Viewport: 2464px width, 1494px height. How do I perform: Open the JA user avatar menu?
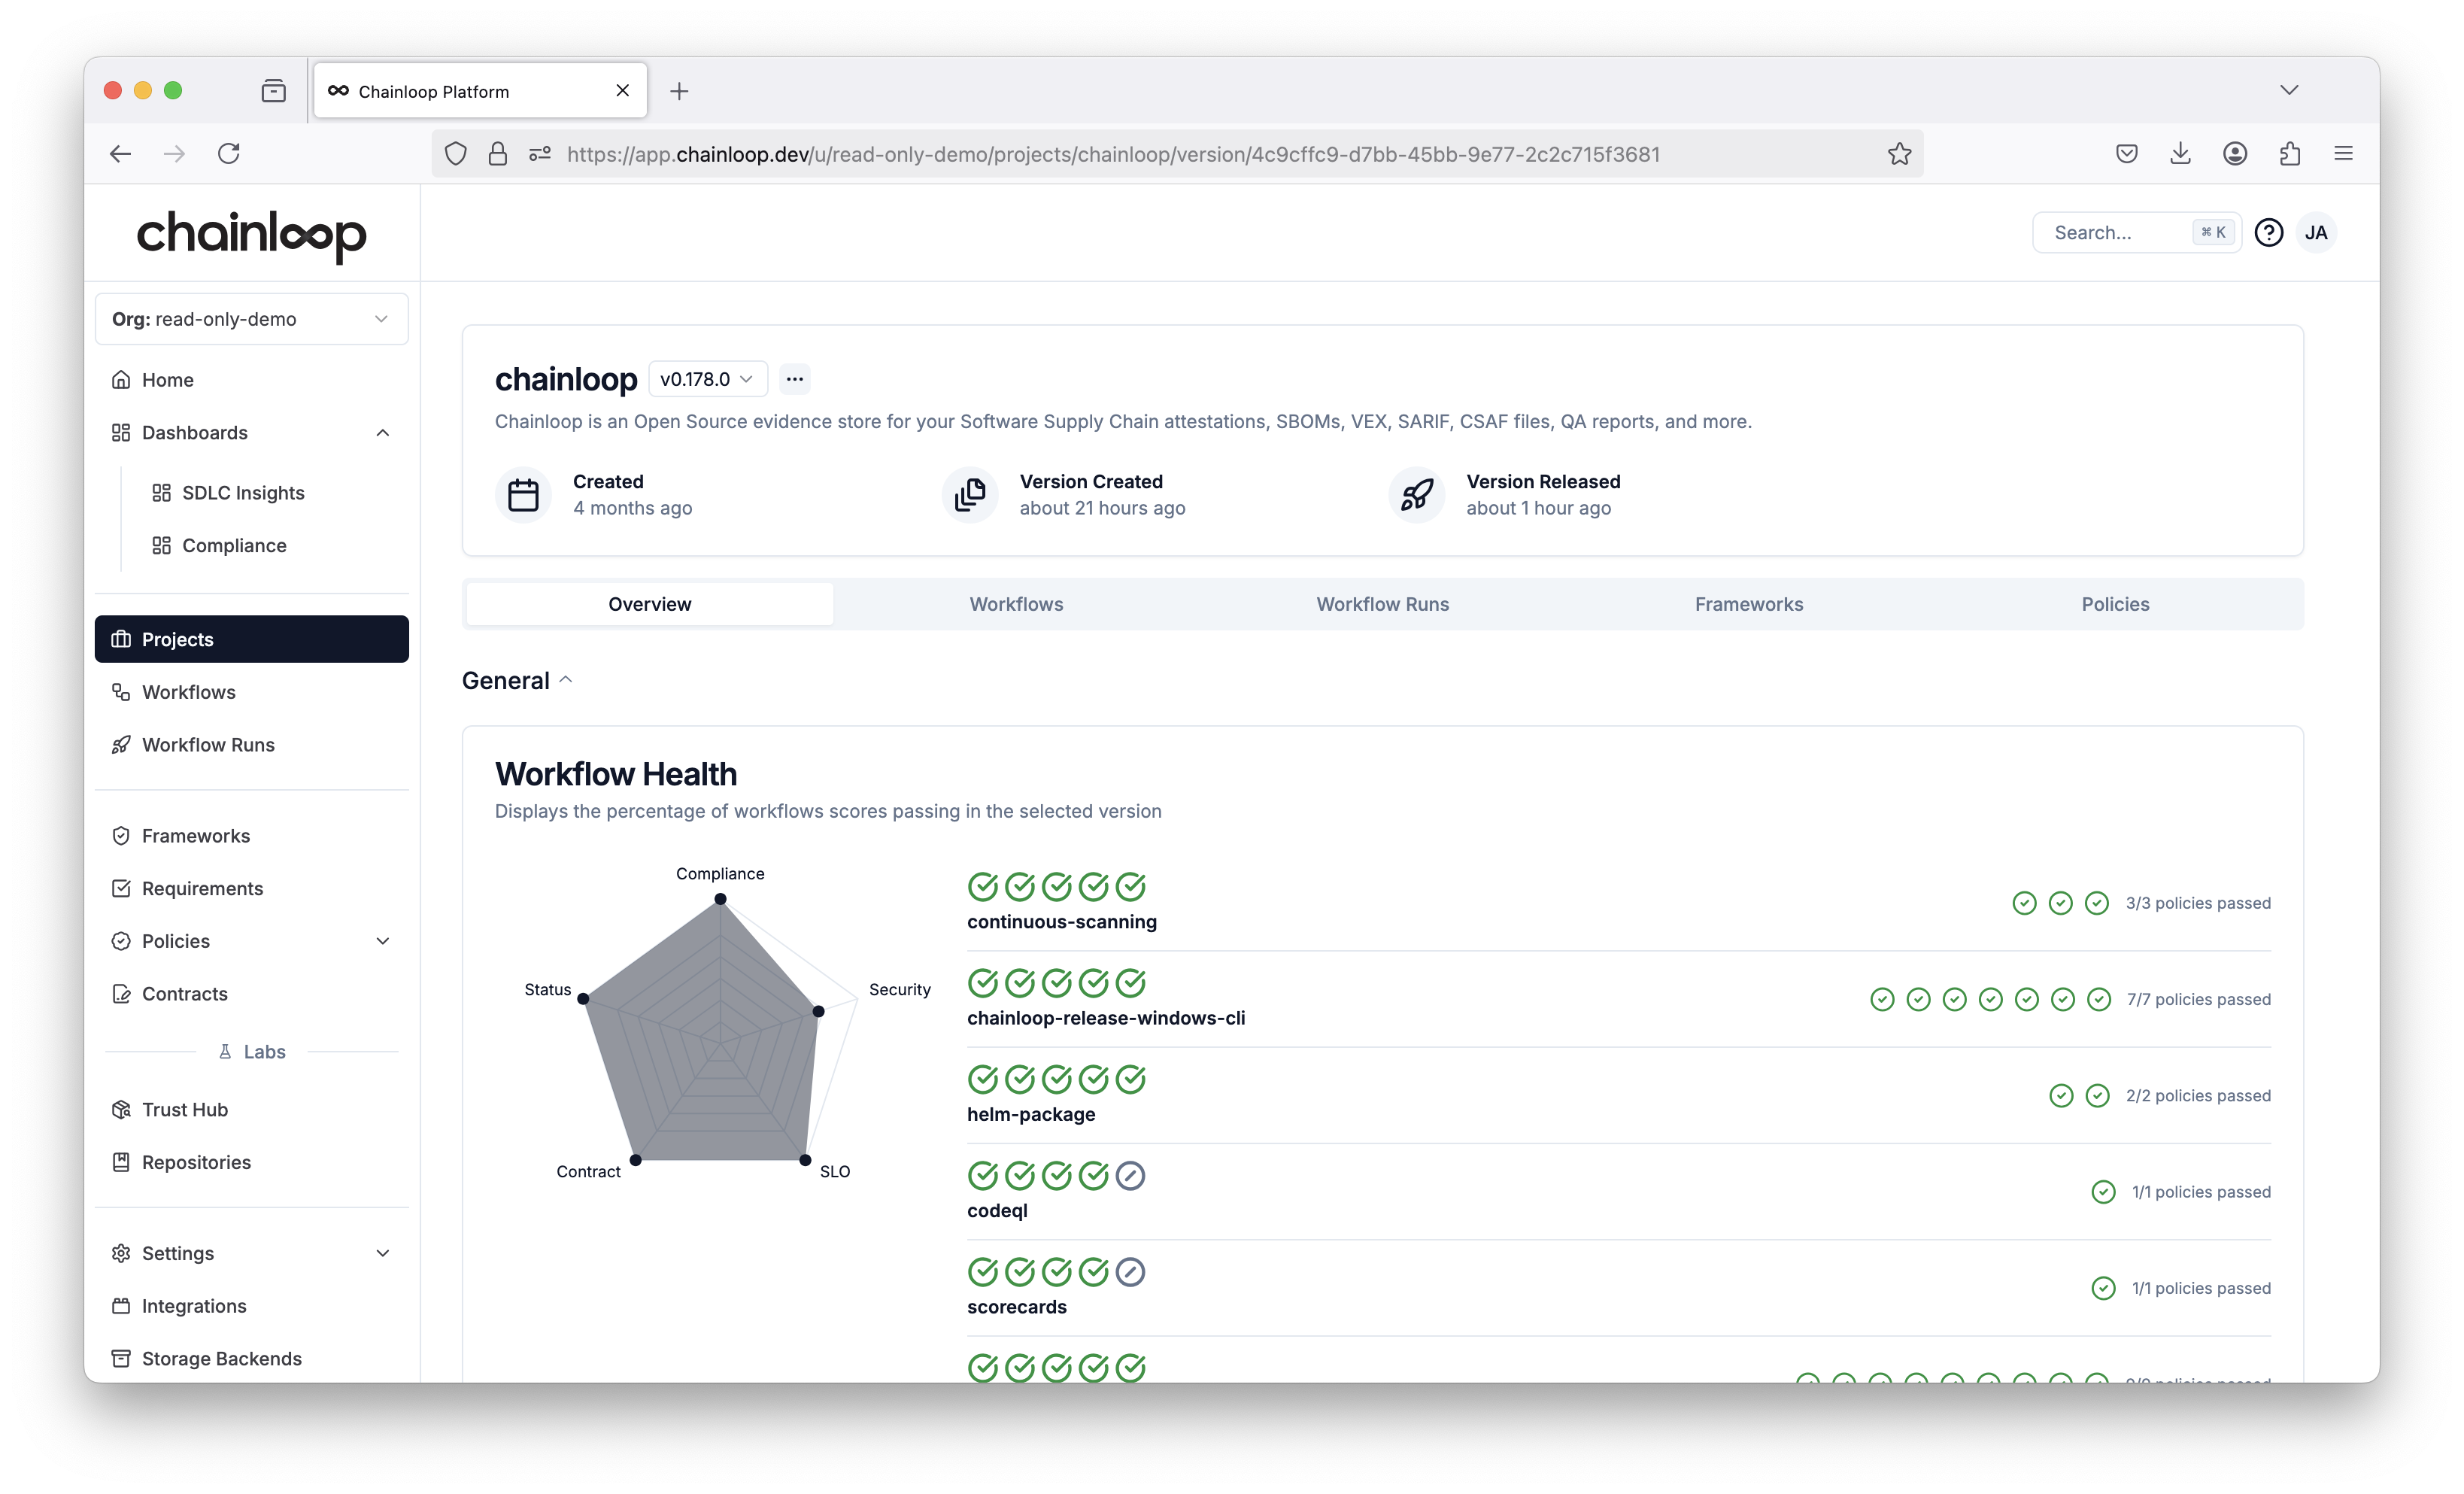click(2316, 232)
